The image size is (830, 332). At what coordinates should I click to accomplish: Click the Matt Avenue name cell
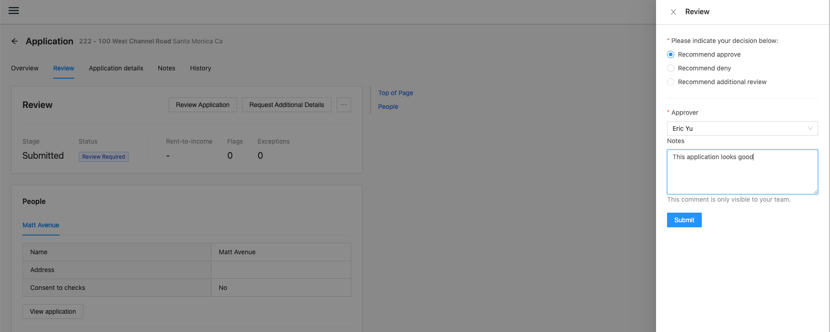tap(281, 252)
